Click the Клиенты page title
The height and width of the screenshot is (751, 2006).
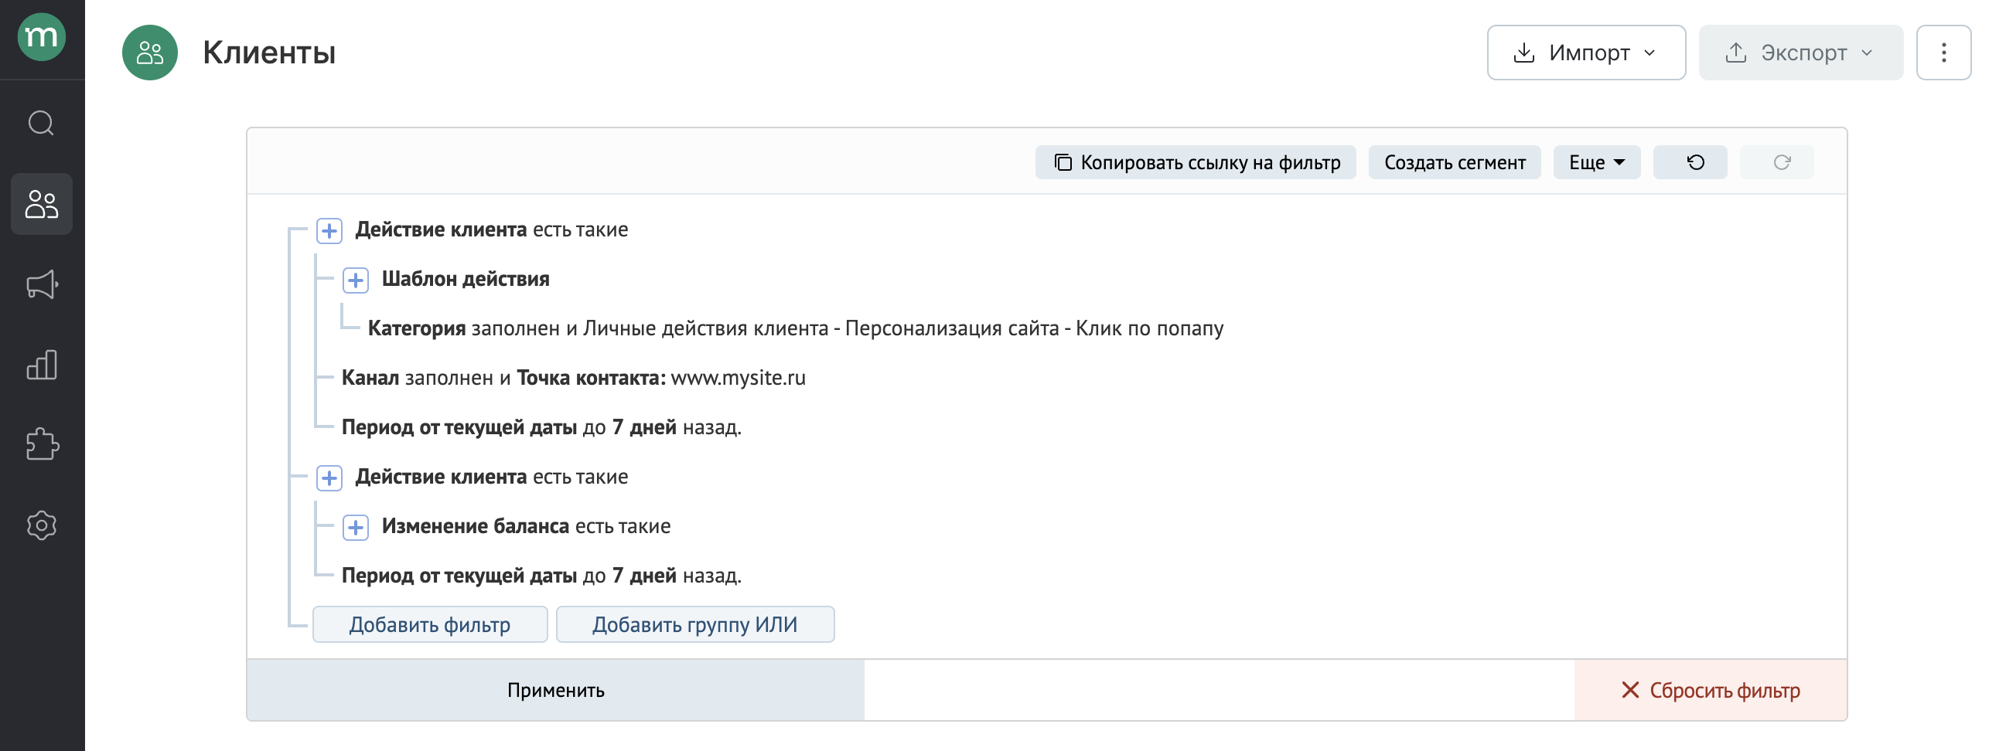(268, 52)
